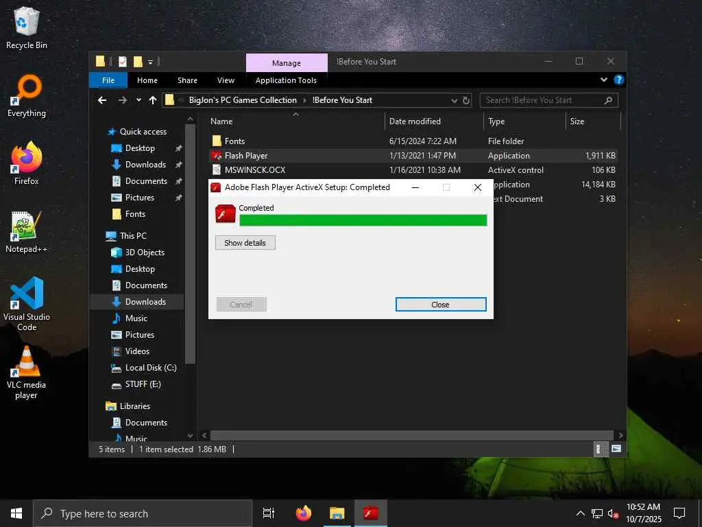This screenshot has width=702, height=527.
Task: Launch Everything search desktop shortcut
Action: pos(27,96)
